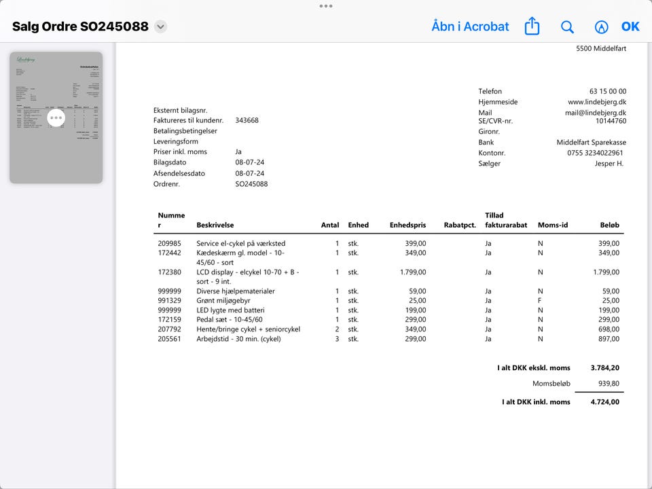Click 'Priser inkl. moms' label
This screenshot has width=652, height=489.
point(180,151)
